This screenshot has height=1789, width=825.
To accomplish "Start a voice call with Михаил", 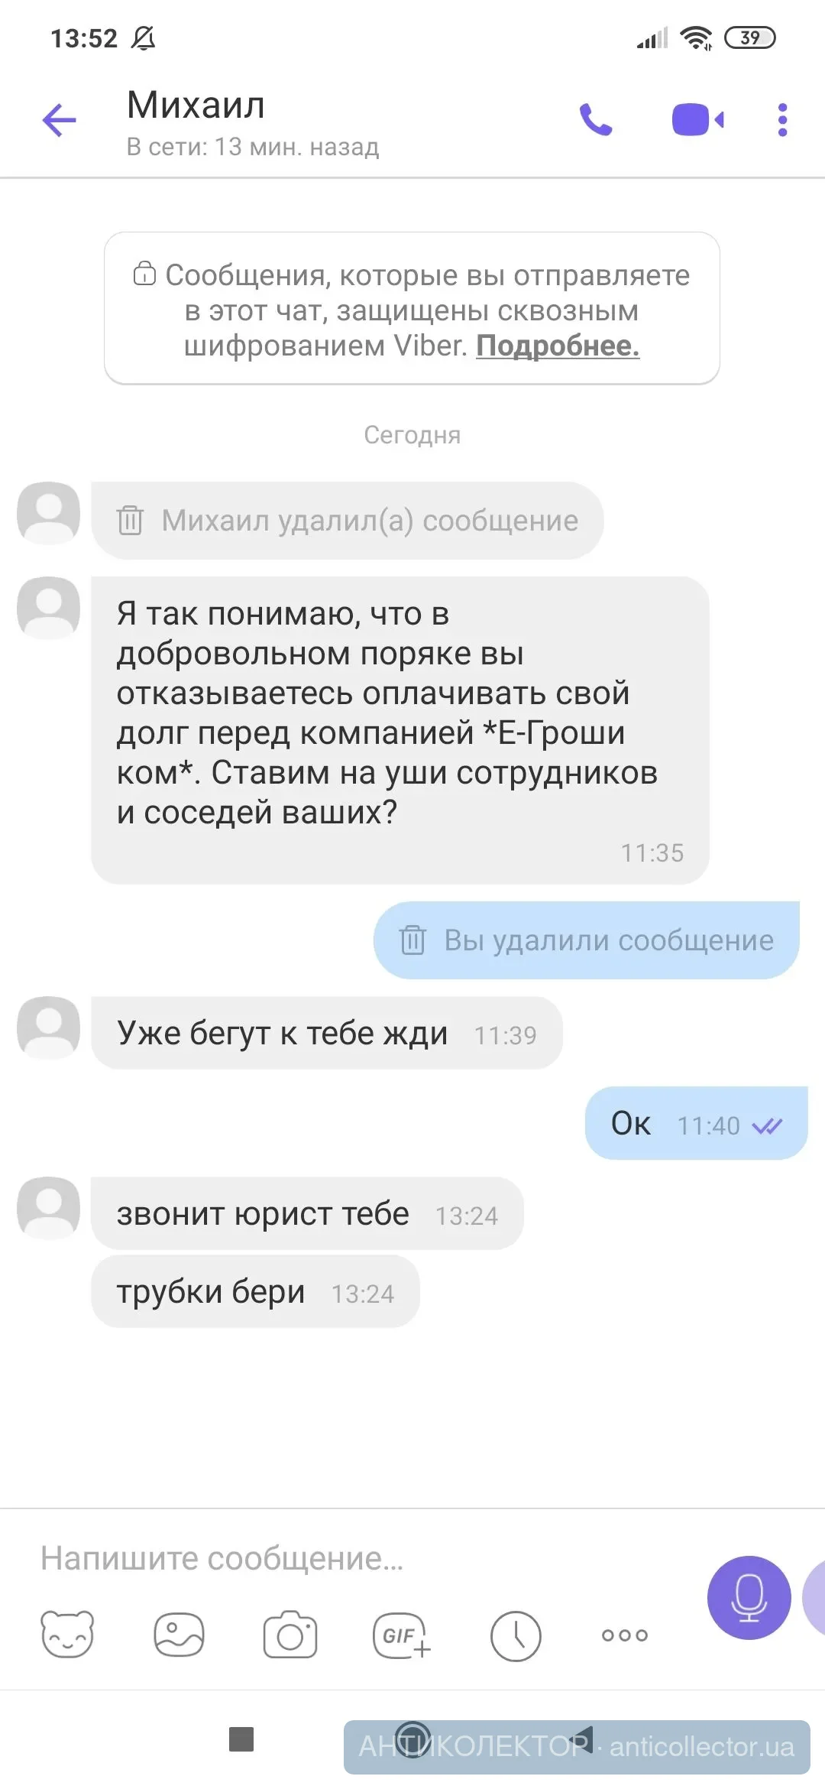I will point(596,120).
